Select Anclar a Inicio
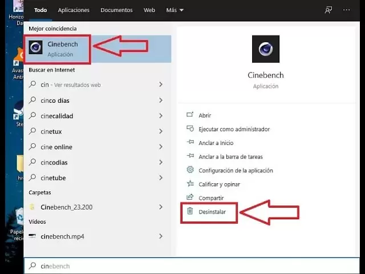Image resolution: width=365 pixels, height=274 pixels. [216, 143]
